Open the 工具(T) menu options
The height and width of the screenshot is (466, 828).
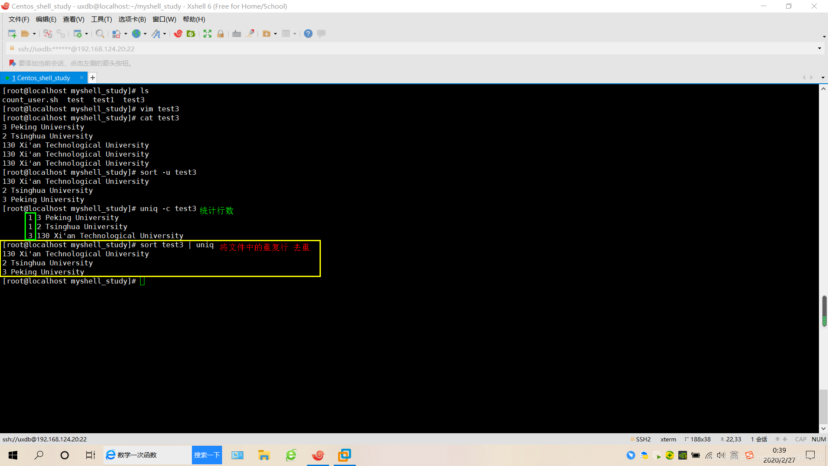(x=100, y=19)
